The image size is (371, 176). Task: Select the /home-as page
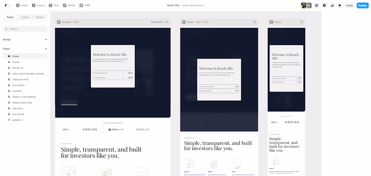click(25, 68)
